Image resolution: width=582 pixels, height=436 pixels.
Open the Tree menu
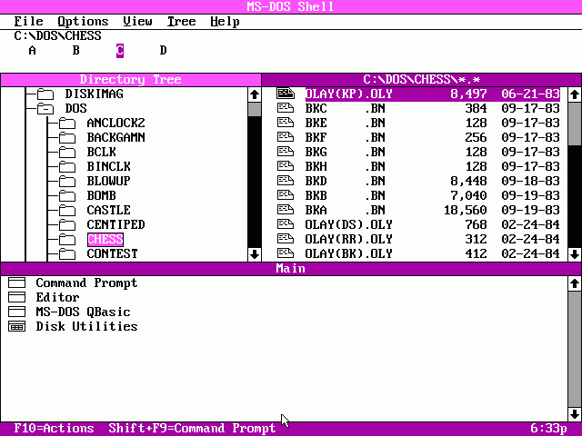(x=181, y=22)
